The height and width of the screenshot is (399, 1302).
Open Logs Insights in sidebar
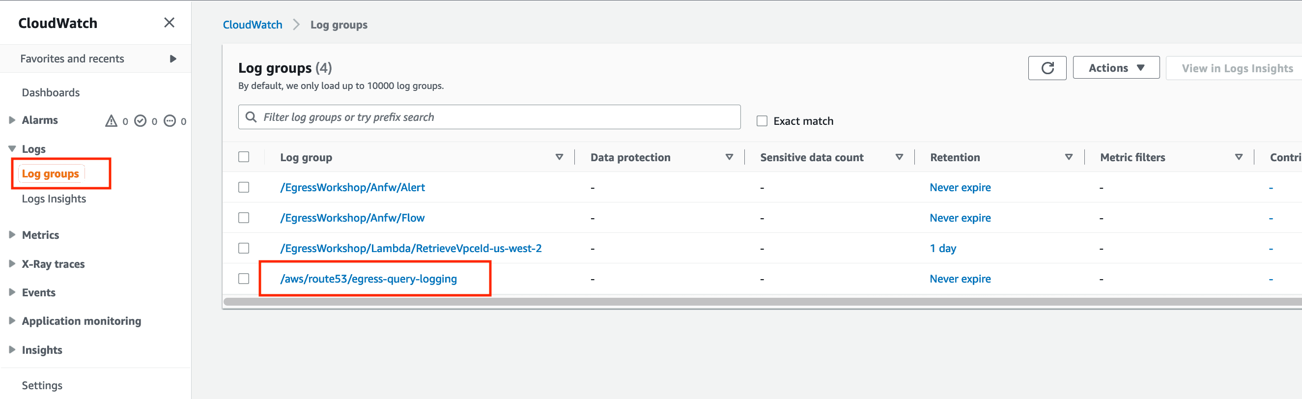pos(54,199)
